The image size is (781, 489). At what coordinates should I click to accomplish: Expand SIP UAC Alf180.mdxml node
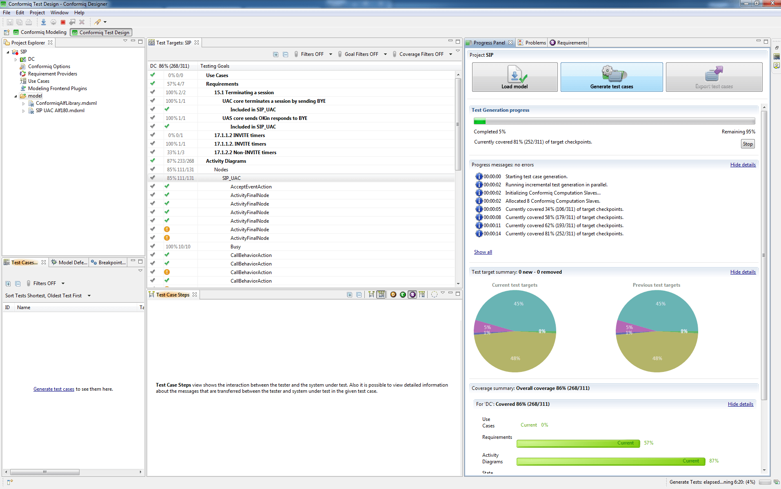coord(23,111)
